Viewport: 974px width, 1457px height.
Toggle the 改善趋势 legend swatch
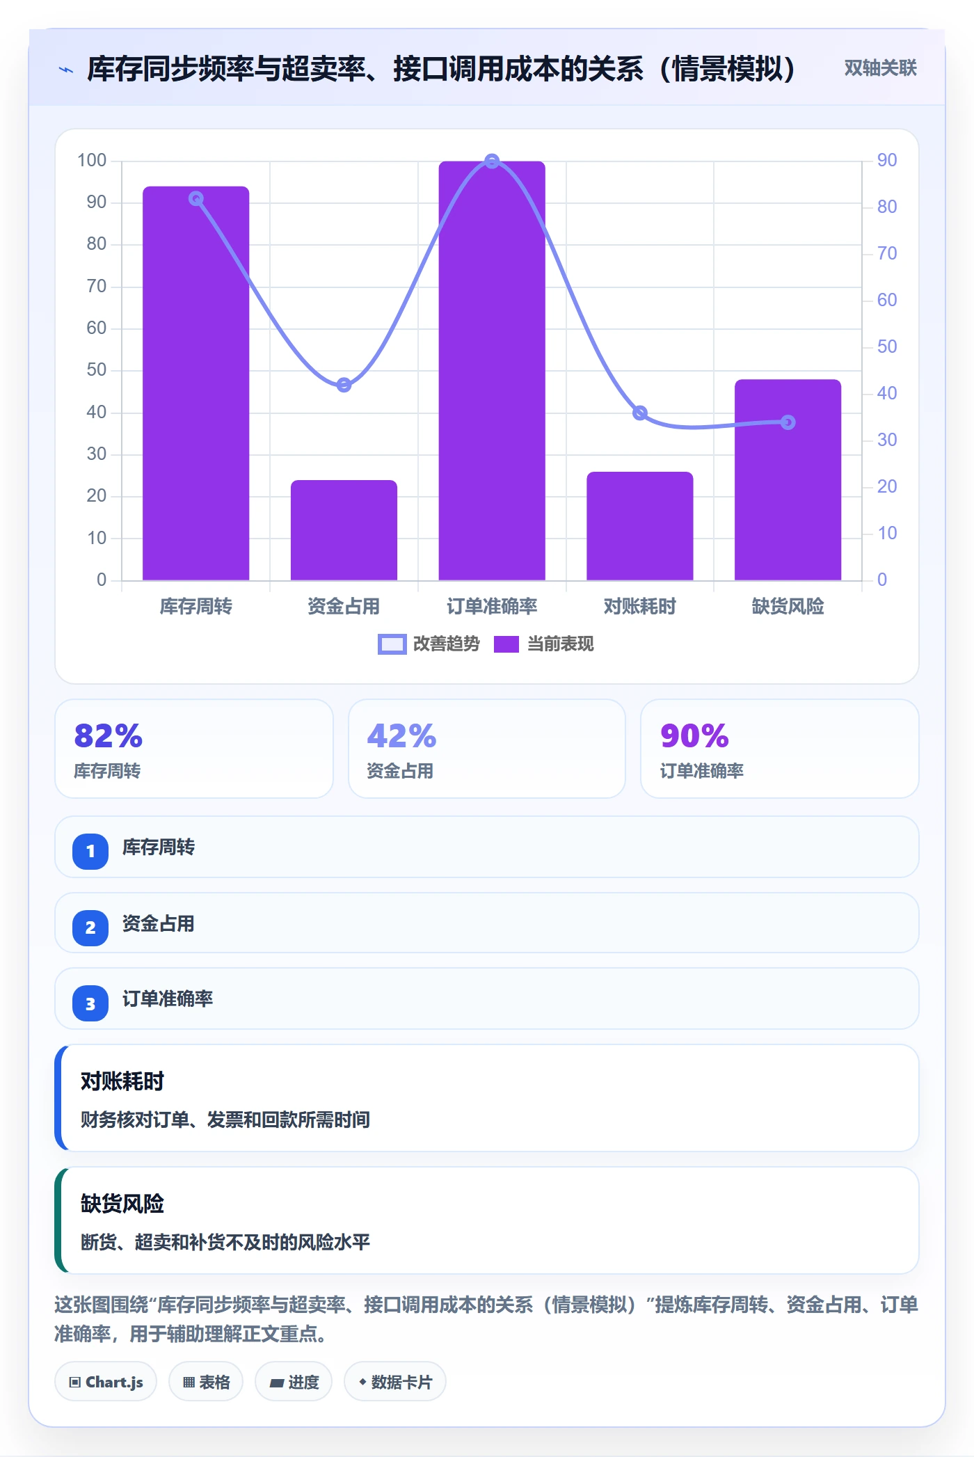(x=392, y=644)
